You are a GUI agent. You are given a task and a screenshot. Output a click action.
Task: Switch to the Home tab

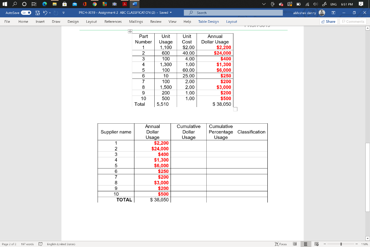pyautogui.click(x=23, y=21)
